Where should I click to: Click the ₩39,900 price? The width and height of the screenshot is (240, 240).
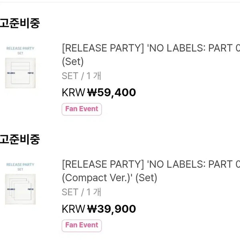pyautogui.click(x=112, y=209)
